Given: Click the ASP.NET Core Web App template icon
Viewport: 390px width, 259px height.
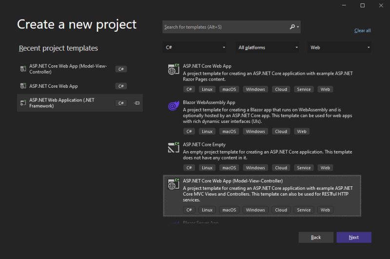Looking at the screenshot, I should pyautogui.click(x=174, y=69).
